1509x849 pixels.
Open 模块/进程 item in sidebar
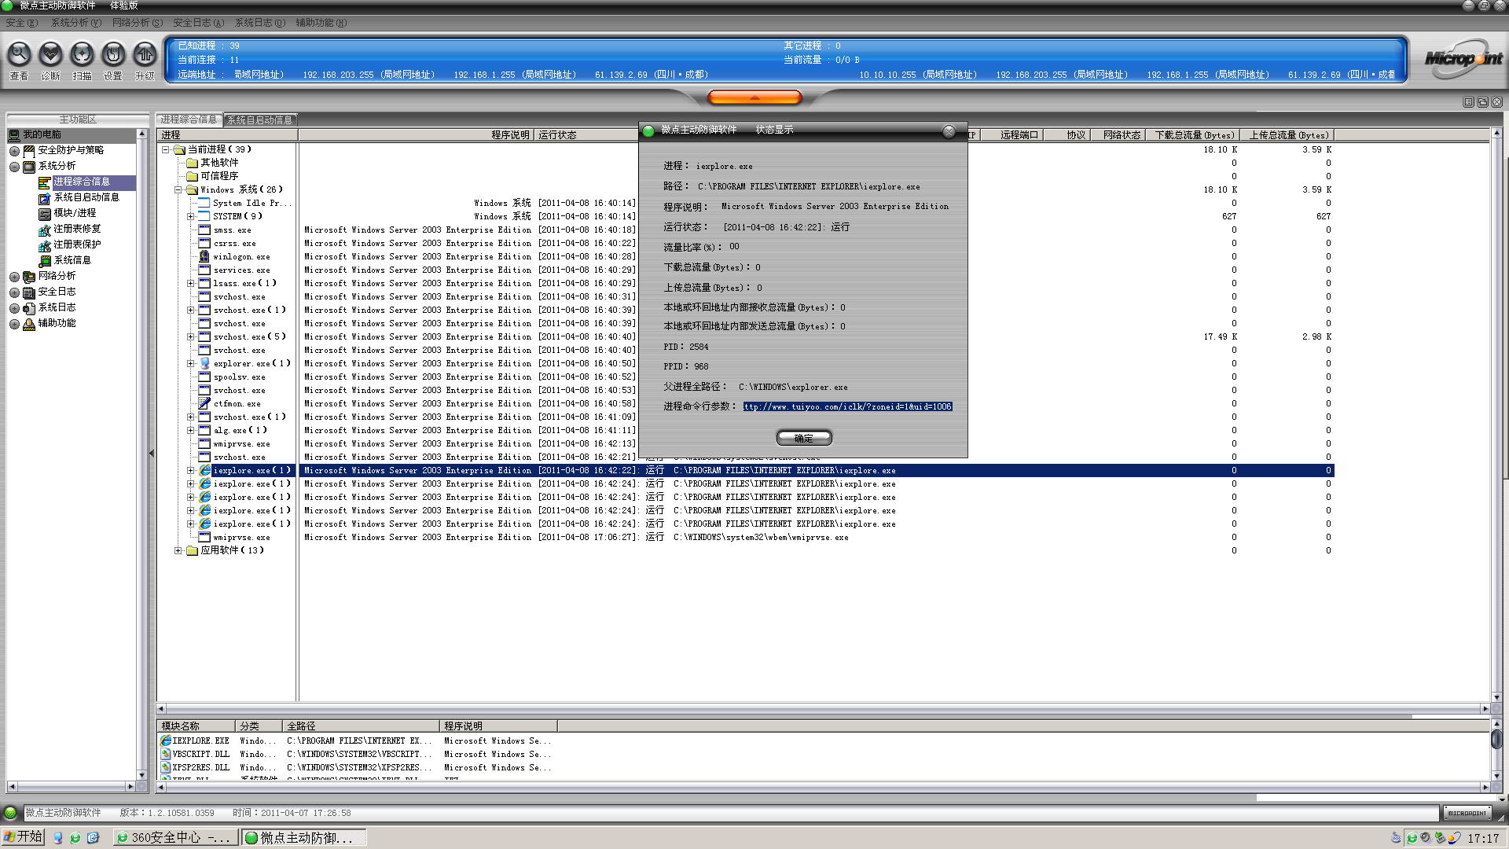click(x=75, y=213)
